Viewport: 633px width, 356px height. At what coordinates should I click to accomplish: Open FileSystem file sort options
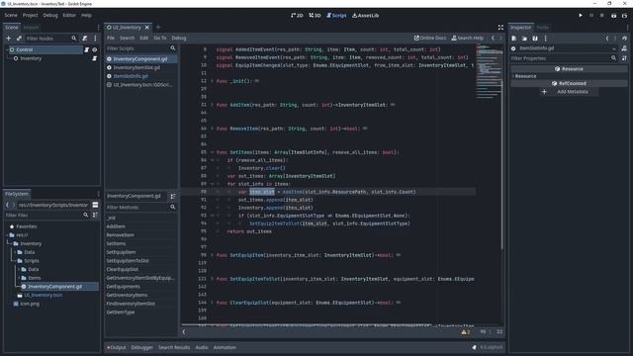pyautogui.click(x=95, y=216)
